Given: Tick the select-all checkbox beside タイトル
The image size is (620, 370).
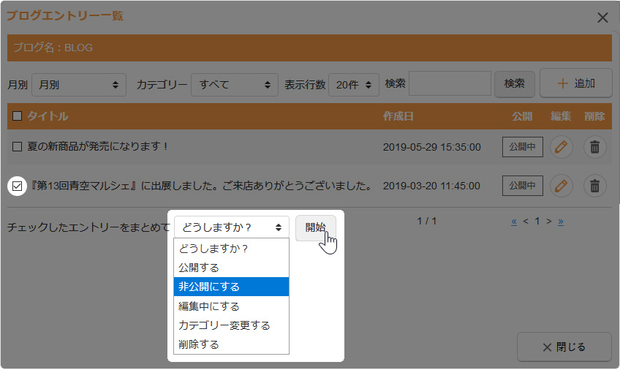Looking at the screenshot, I should click(17, 116).
